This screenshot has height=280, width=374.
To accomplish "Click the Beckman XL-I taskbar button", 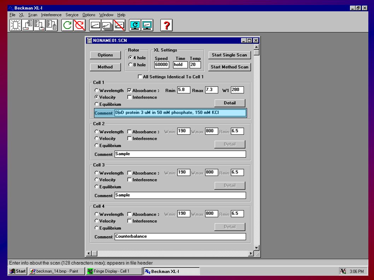I will click(171, 271).
